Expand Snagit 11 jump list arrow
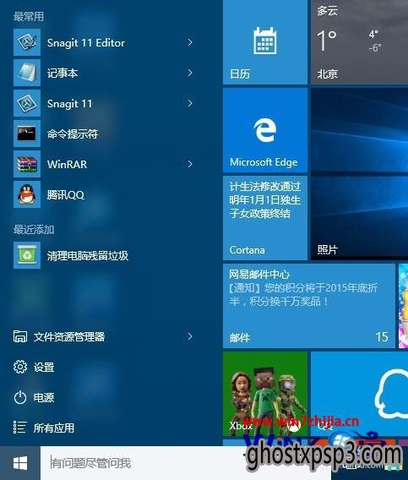408x480 pixels. (x=190, y=103)
